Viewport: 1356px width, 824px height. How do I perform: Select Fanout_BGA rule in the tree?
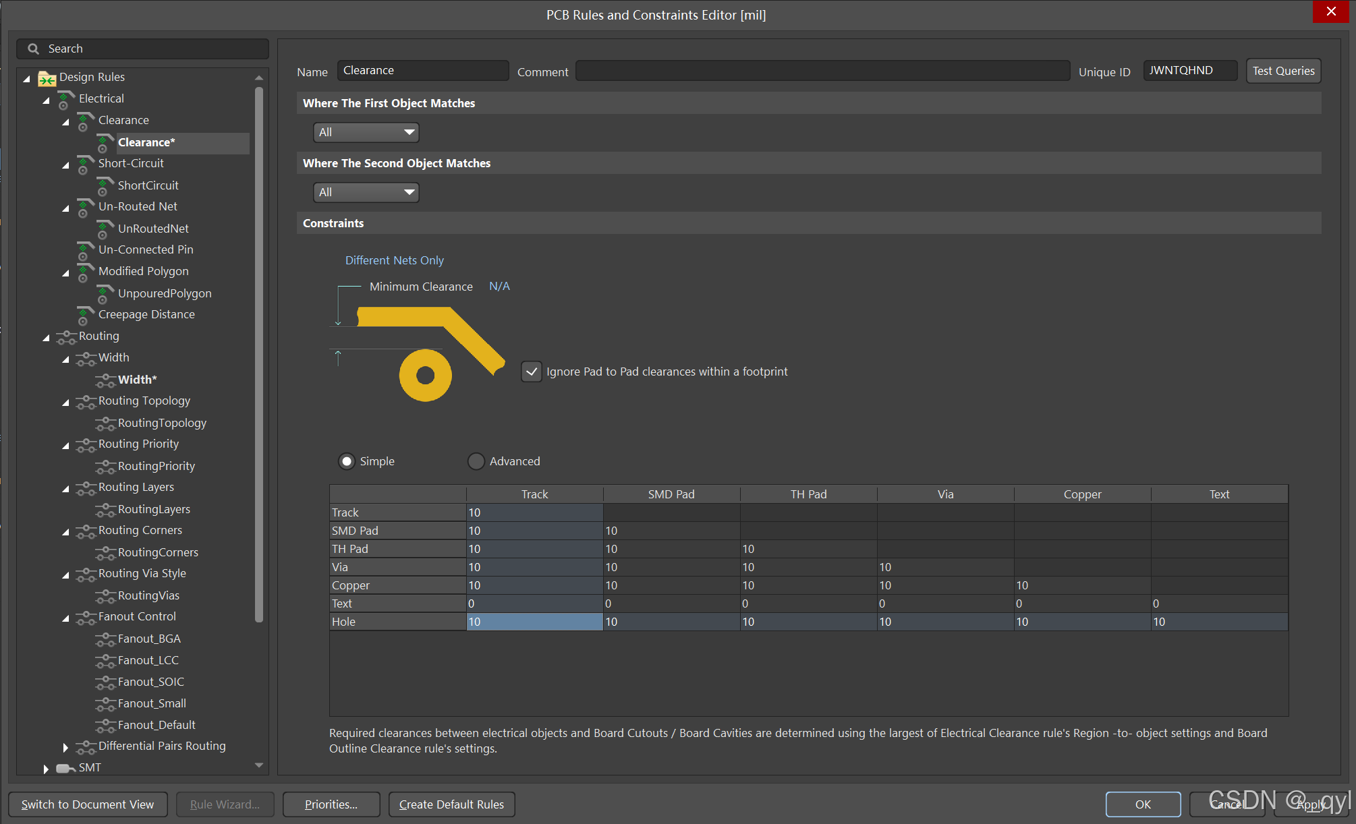(149, 639)
